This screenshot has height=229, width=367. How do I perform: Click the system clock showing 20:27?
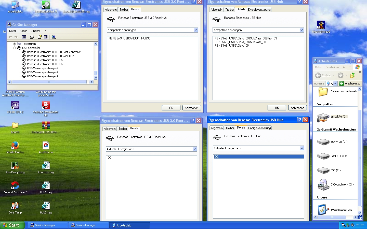[360, 225]
